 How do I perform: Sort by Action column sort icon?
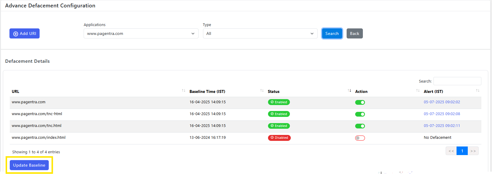[x=418, y=91]
